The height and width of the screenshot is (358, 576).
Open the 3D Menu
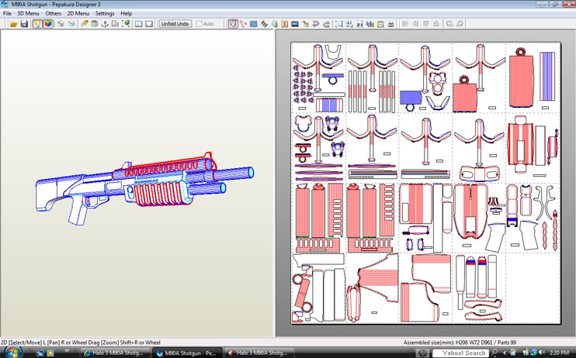[x=28, y=13]
